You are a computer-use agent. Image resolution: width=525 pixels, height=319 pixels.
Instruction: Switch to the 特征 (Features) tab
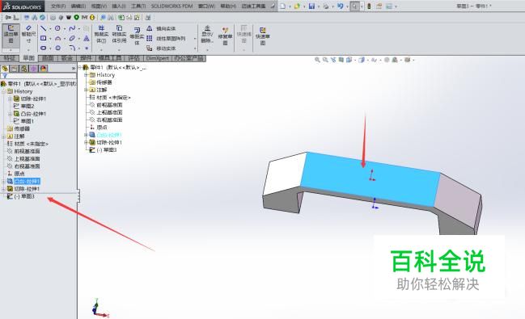pos(10,58)
